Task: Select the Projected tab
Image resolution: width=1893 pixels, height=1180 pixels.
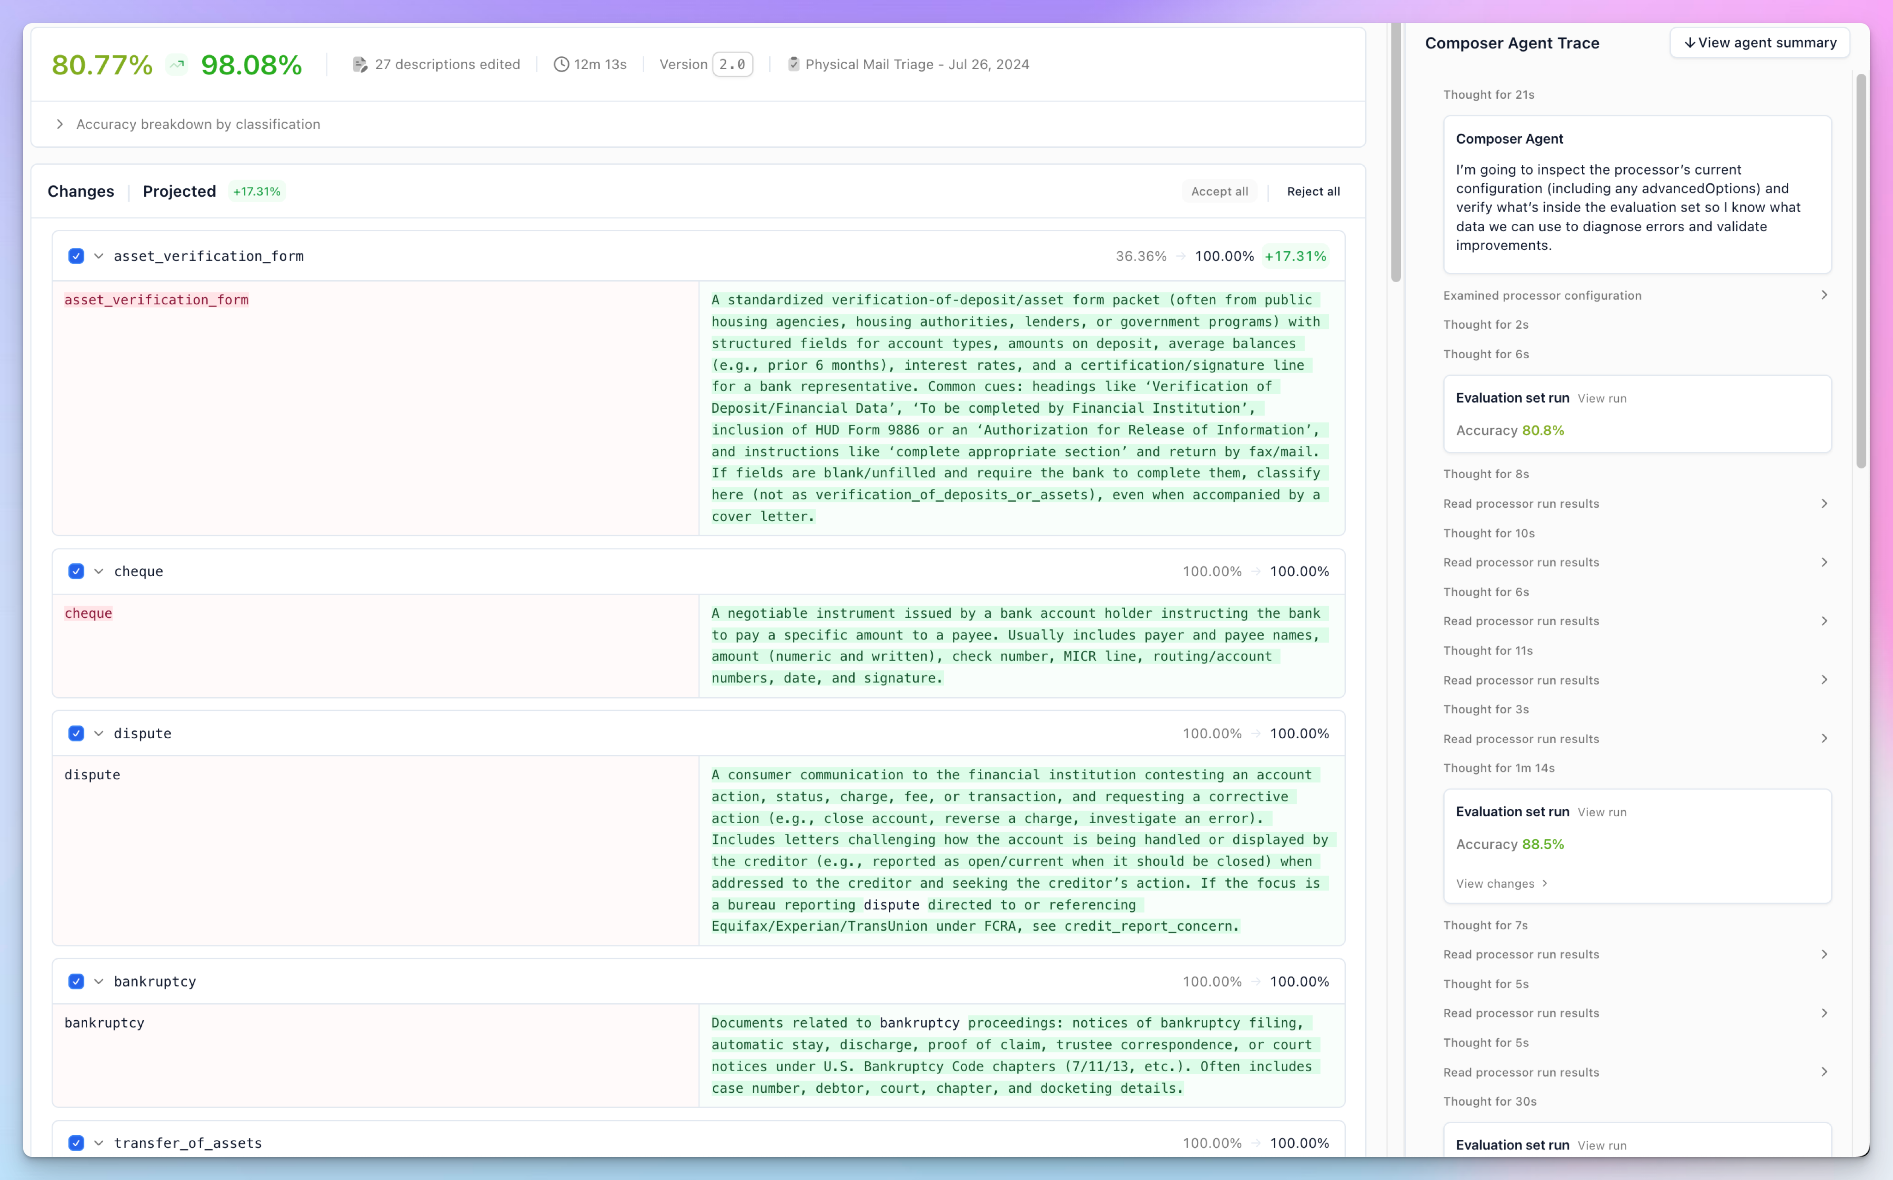Action: 179,190
